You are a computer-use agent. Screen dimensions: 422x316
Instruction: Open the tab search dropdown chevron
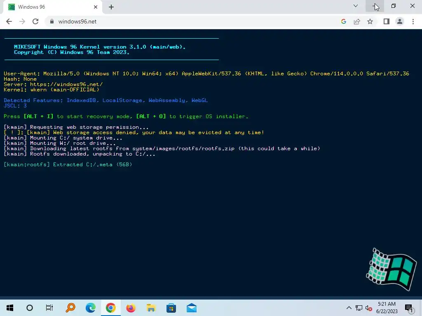[356, 6]
